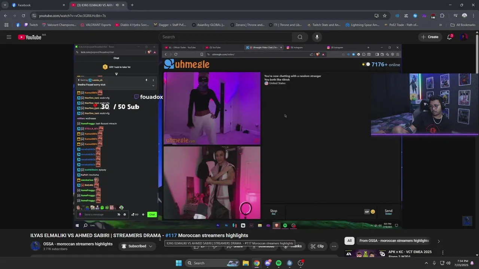Open the Diablo 4 Hydra Sorc bookmark
Screen dimensions: 479x269
[132, 25]
